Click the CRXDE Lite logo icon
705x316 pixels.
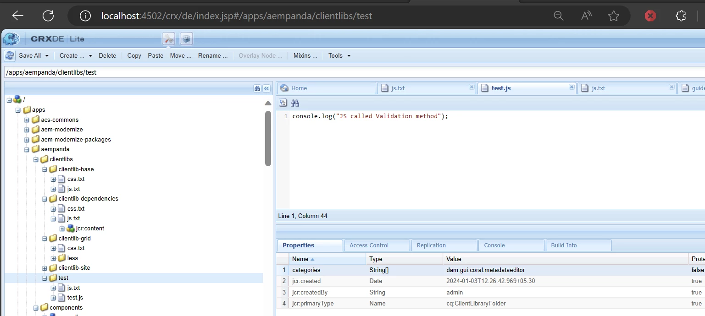pyautogui.click(x=11, y=39)
